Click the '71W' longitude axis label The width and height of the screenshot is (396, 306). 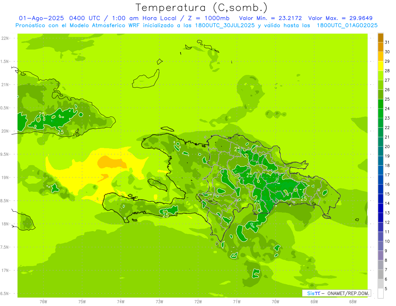point(237,302)
